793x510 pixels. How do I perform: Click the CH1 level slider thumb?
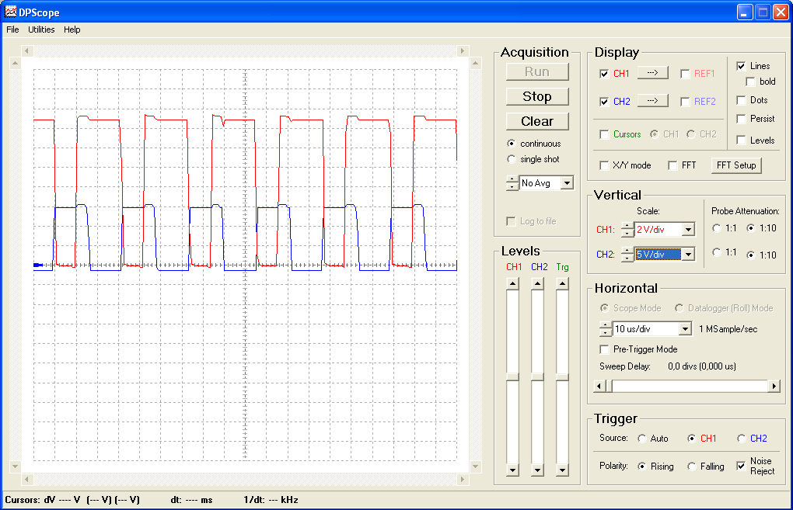513,376
